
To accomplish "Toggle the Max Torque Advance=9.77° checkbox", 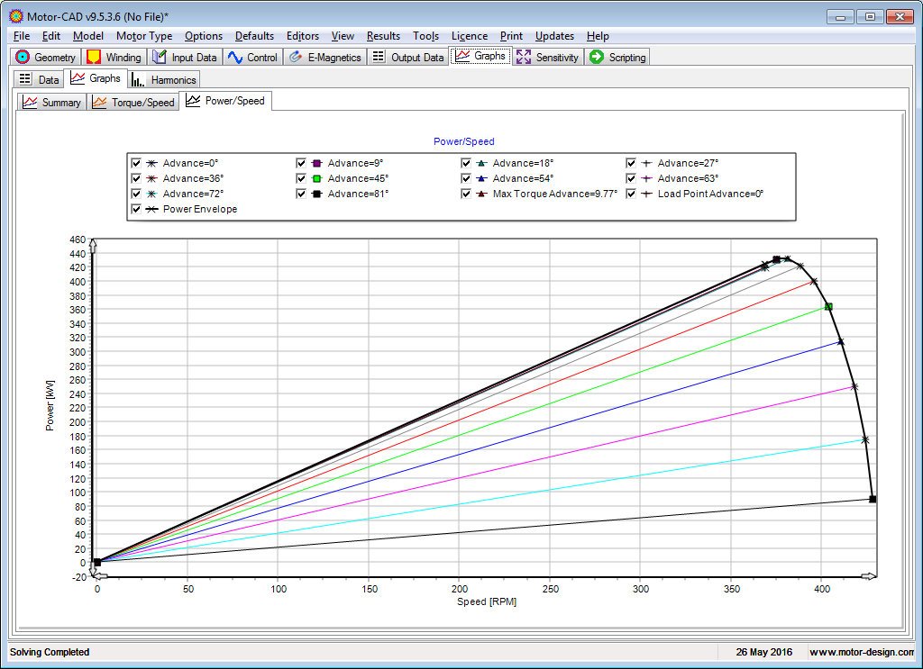I will [x=466, y=194].
